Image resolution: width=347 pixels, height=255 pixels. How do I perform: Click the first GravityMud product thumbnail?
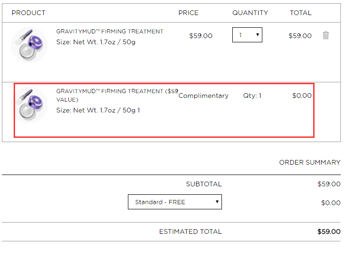pyautogui.click(x=29, y=45)
